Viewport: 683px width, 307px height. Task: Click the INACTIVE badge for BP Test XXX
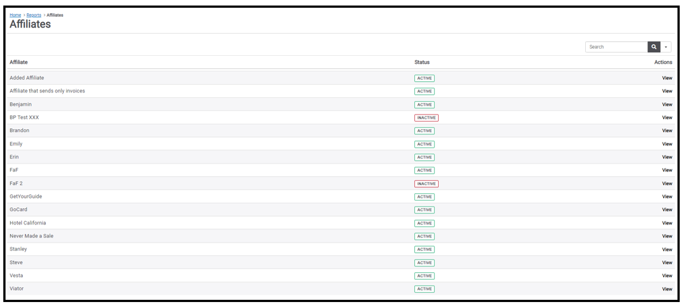pyautogui.click(x=427, y=118)
